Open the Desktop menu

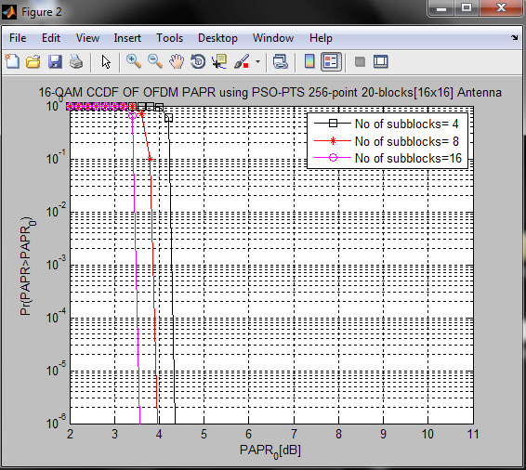[217, 38]
